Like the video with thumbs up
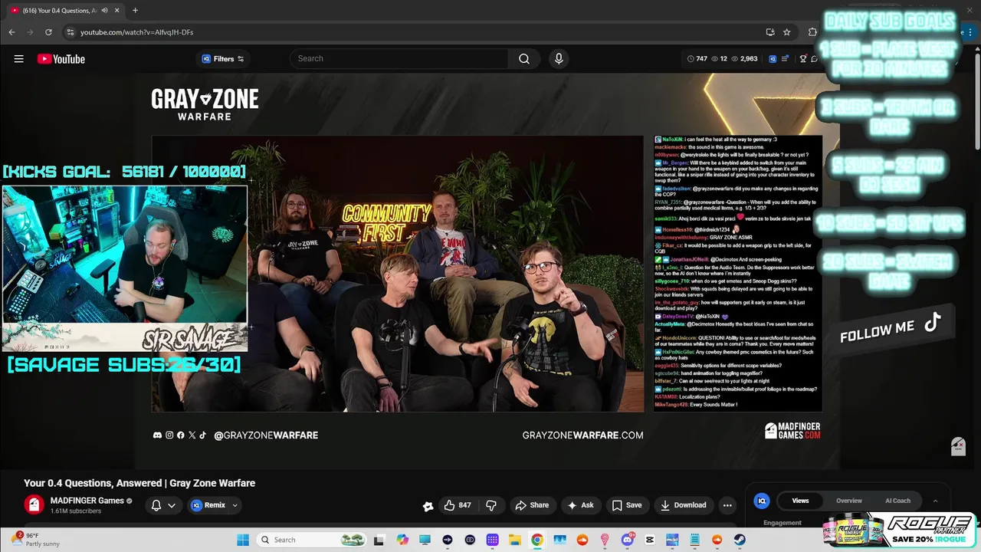Viewport: 981px width, 552px height. tap(458, 505)
